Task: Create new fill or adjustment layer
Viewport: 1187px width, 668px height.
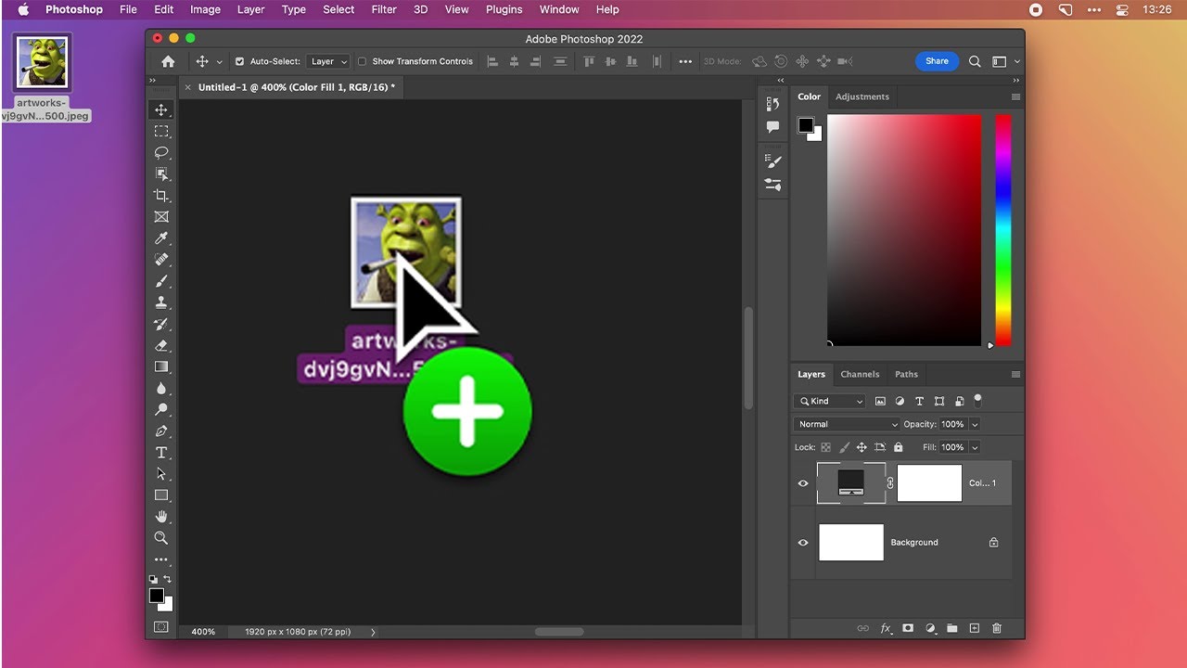Action: pos(930,628)
